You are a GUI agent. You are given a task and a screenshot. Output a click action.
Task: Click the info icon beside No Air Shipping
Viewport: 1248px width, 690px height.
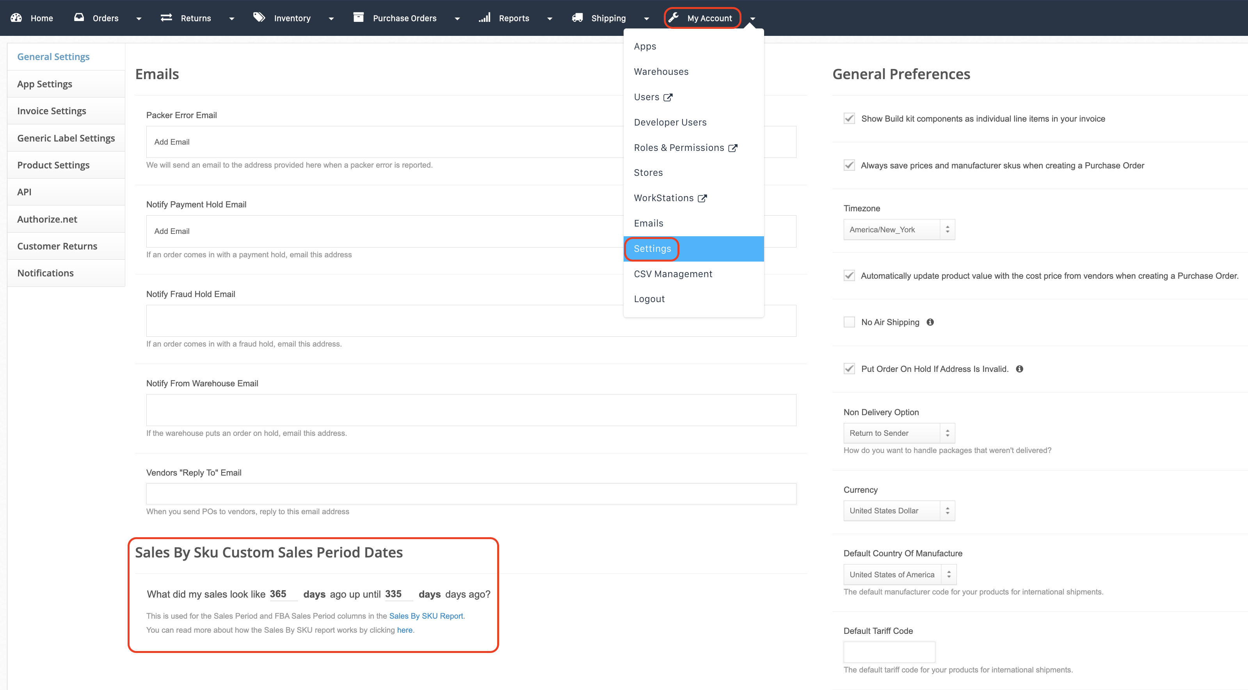[x=930, y=322]
